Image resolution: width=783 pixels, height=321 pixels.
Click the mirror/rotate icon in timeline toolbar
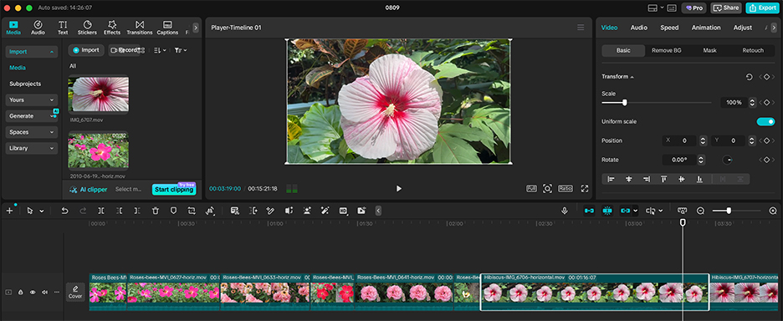click(x=210, y=211)
